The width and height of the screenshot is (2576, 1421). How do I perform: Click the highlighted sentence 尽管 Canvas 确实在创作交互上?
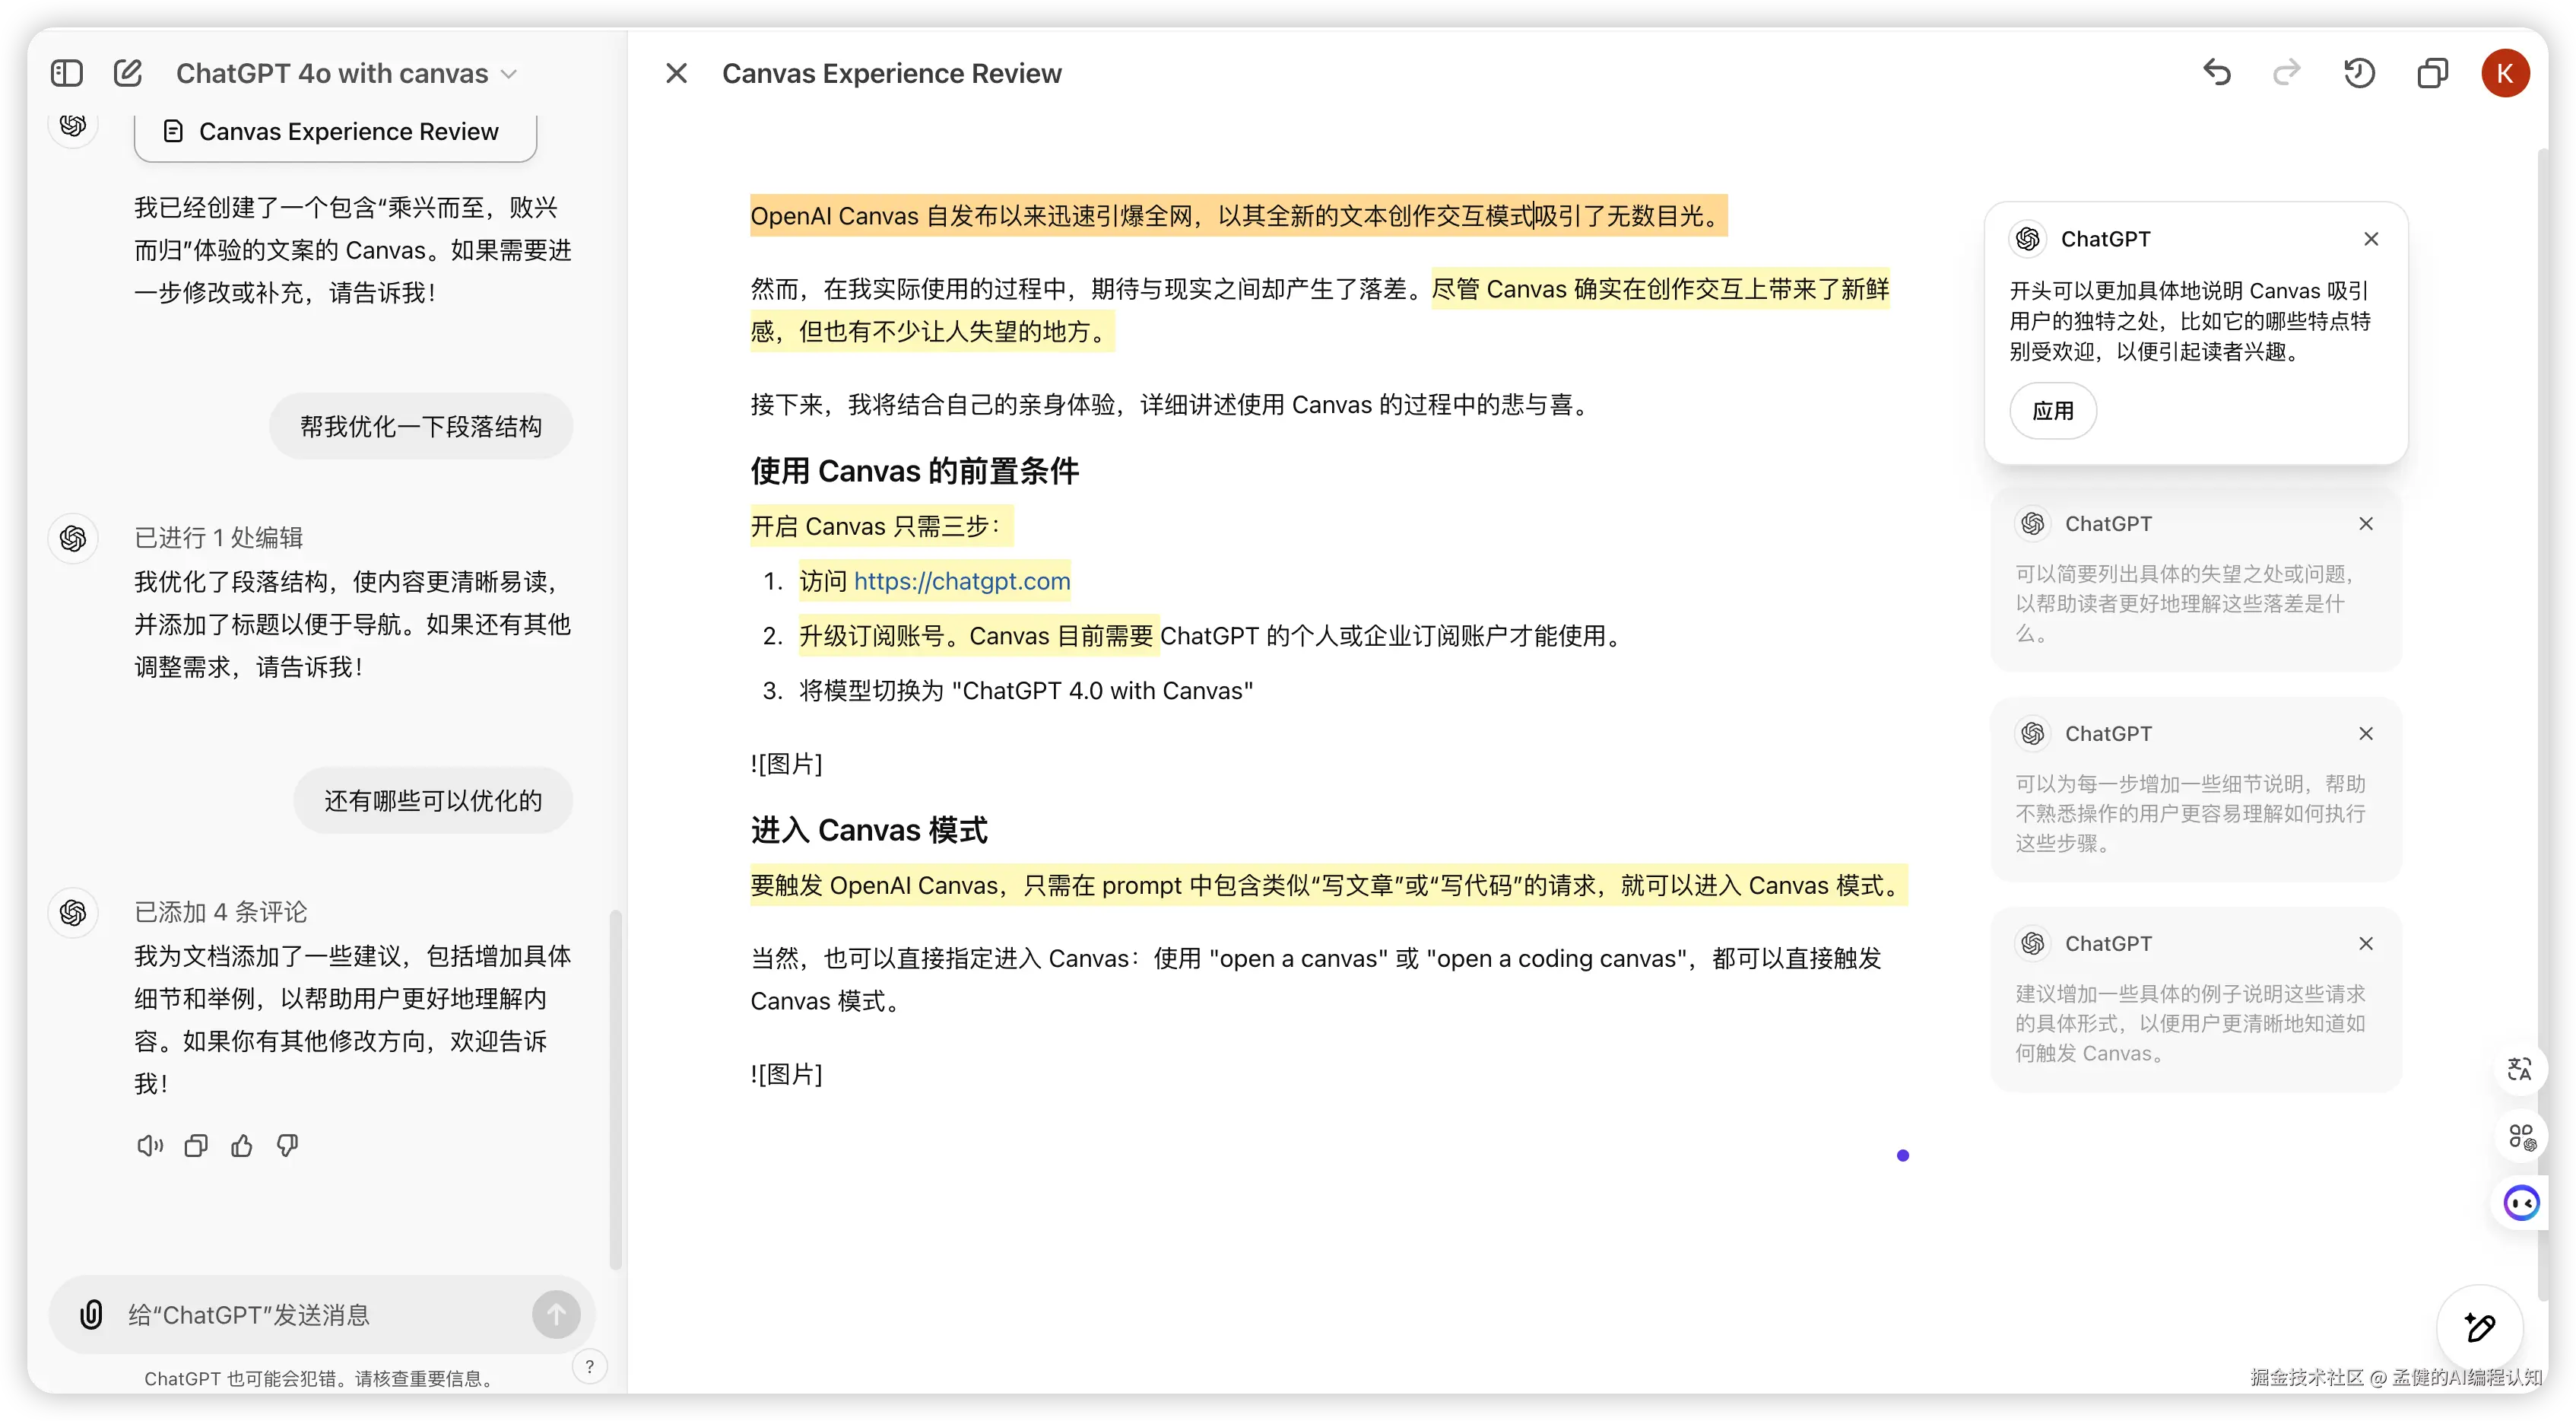(1320, 310)
